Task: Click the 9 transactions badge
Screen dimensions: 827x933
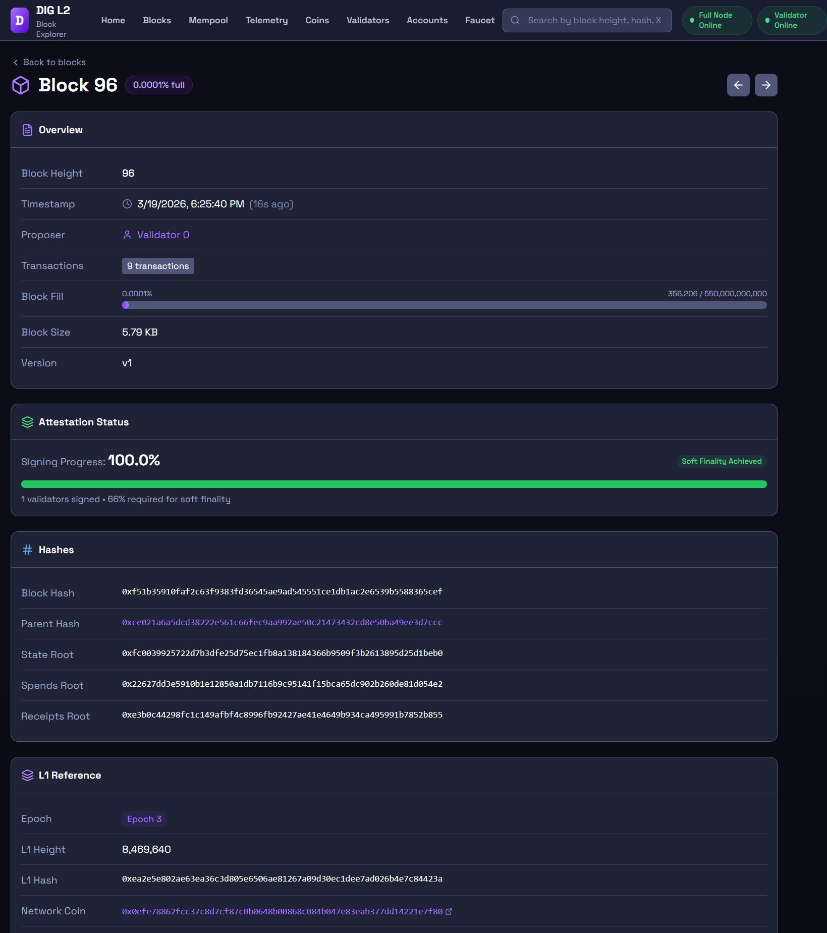Action: 157,266
